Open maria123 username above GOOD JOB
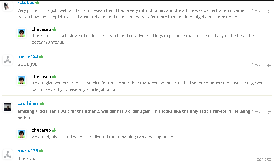This screenshot has width=274, height=162. 28,56
